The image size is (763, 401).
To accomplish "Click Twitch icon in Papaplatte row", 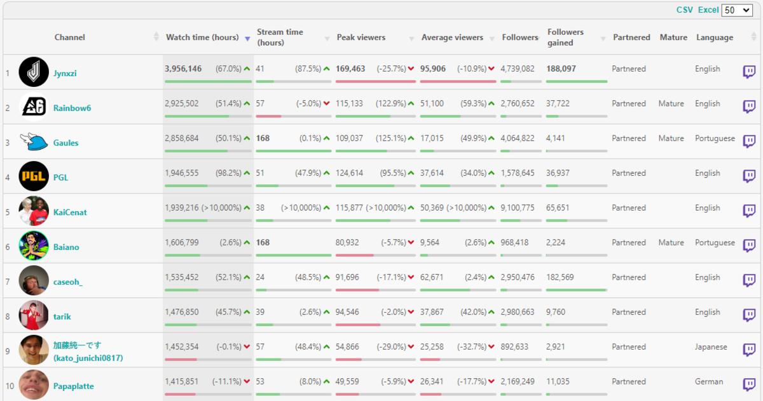I will point(749,385).
